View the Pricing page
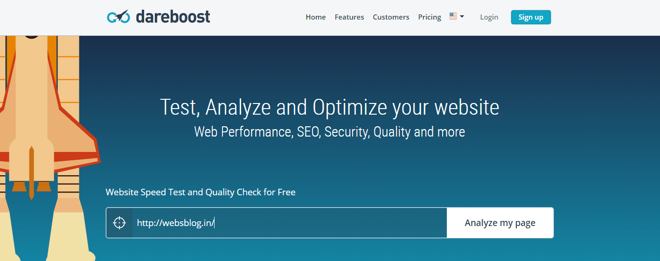 (x=430, y=17)
